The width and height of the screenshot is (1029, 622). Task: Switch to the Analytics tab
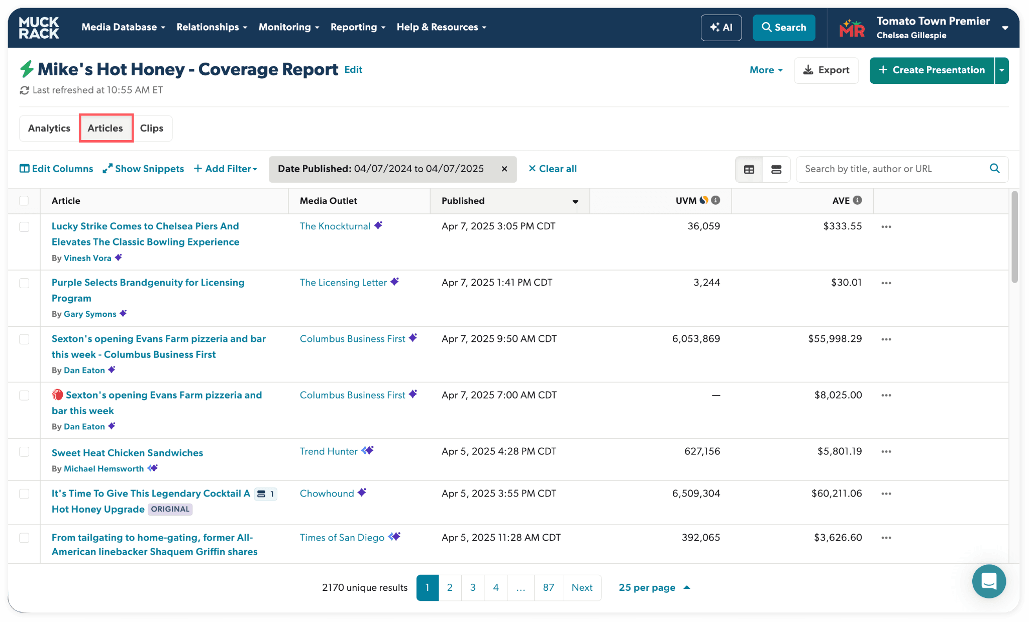tap(49, 129)
